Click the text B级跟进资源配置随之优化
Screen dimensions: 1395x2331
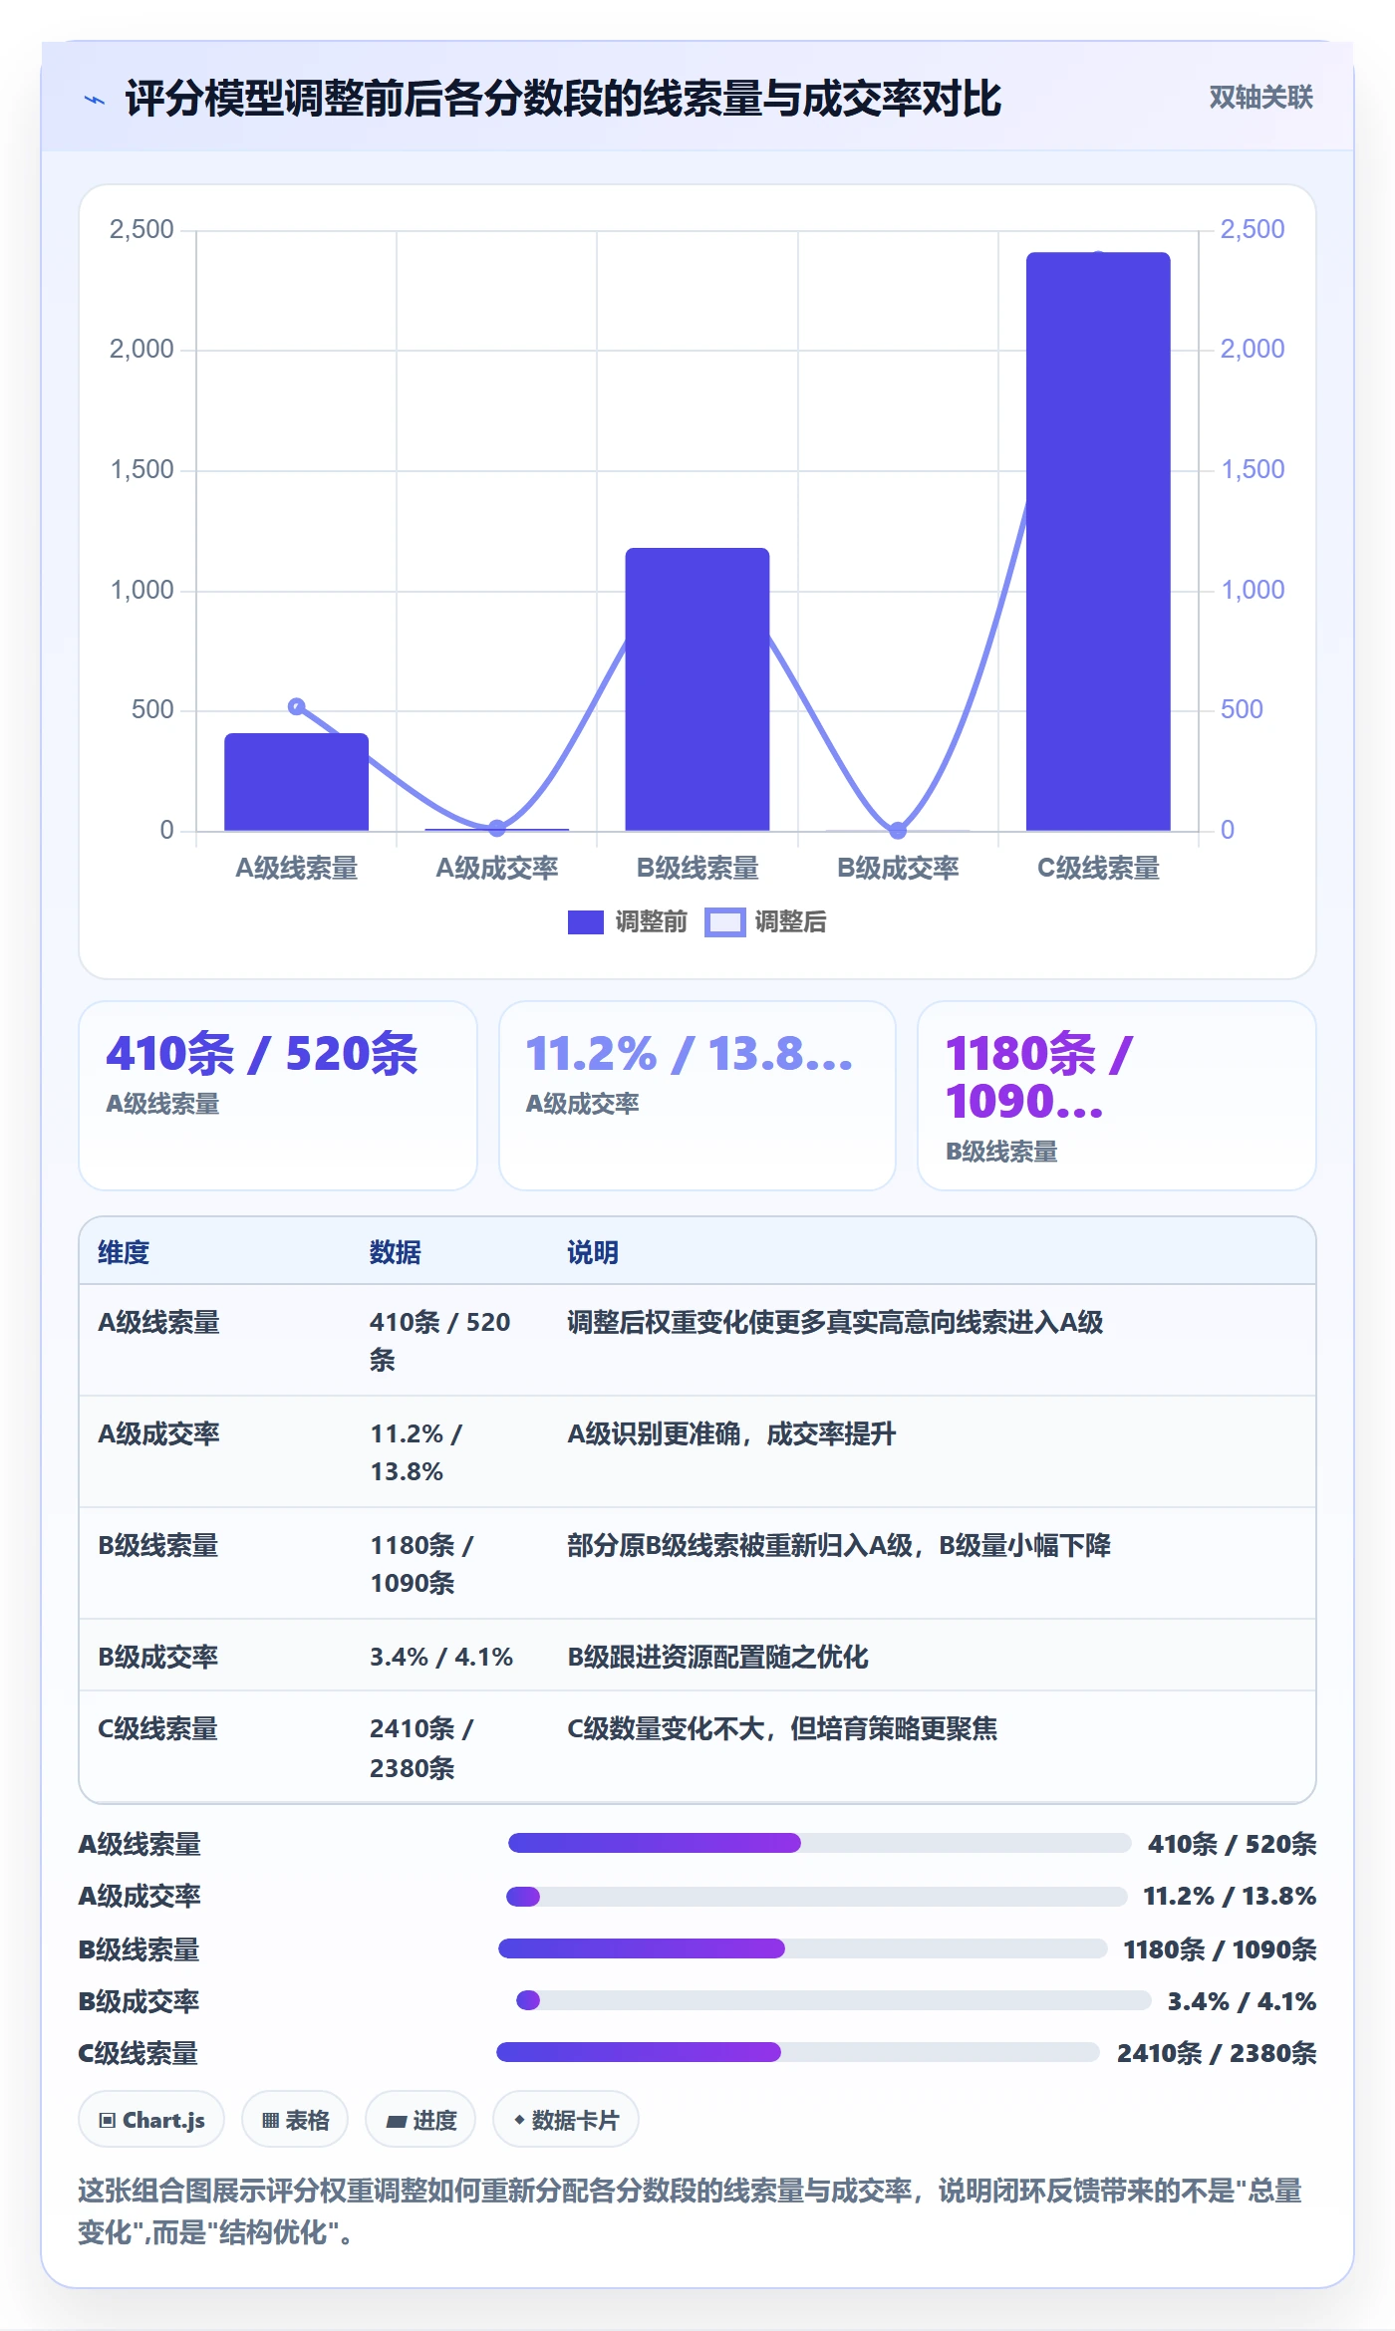[717, 1657]
